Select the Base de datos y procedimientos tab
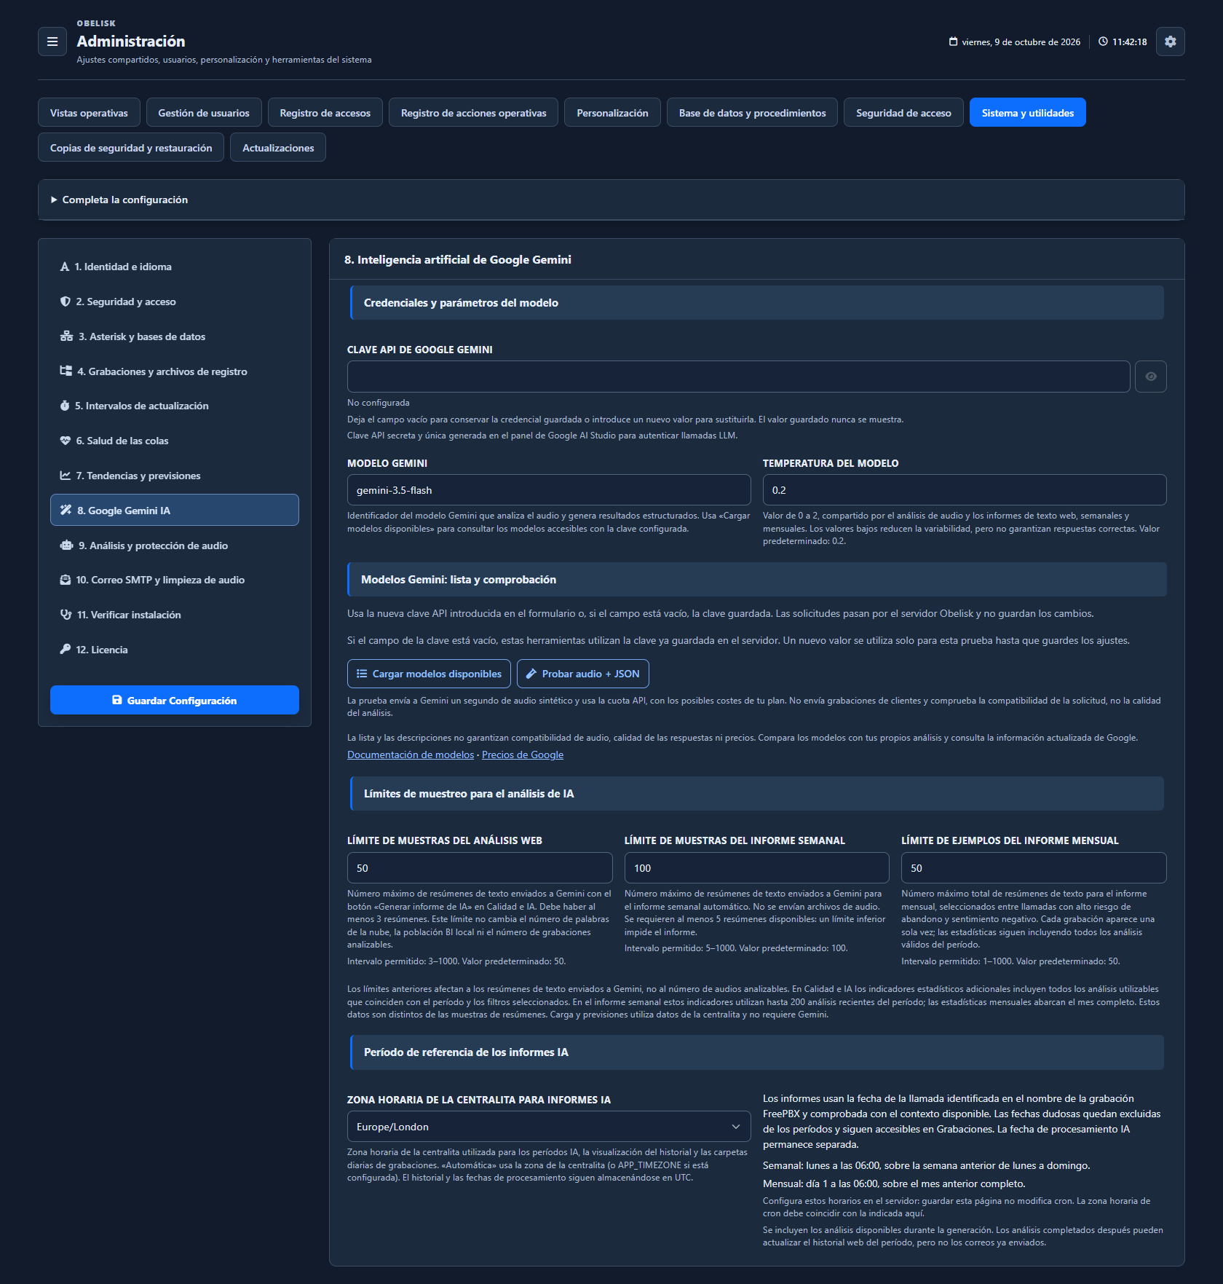Viewport: 1223px width, 1284px height. click(752, 113)
